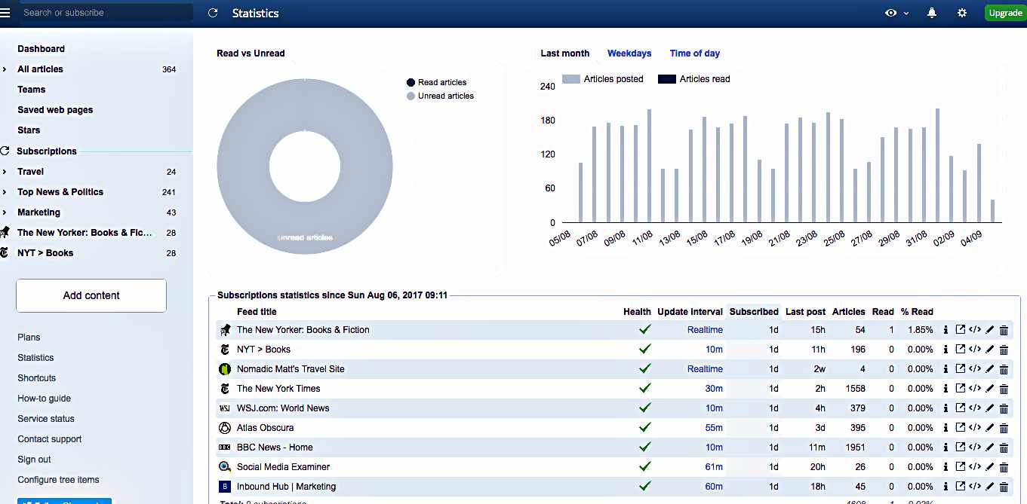Open the notifications bell
The image size is (1027, 504).
point(932,13)
